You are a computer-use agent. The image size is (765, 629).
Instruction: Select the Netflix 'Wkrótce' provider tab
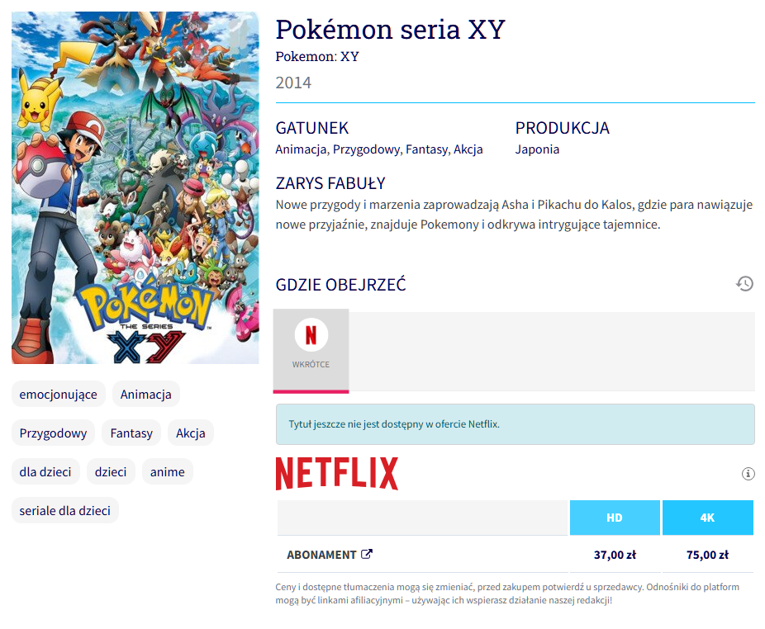tap(311, 351)
